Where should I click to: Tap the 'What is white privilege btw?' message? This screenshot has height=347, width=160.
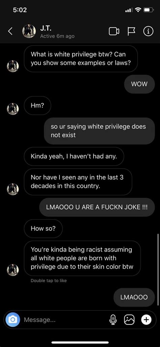(x=81, y=59)
